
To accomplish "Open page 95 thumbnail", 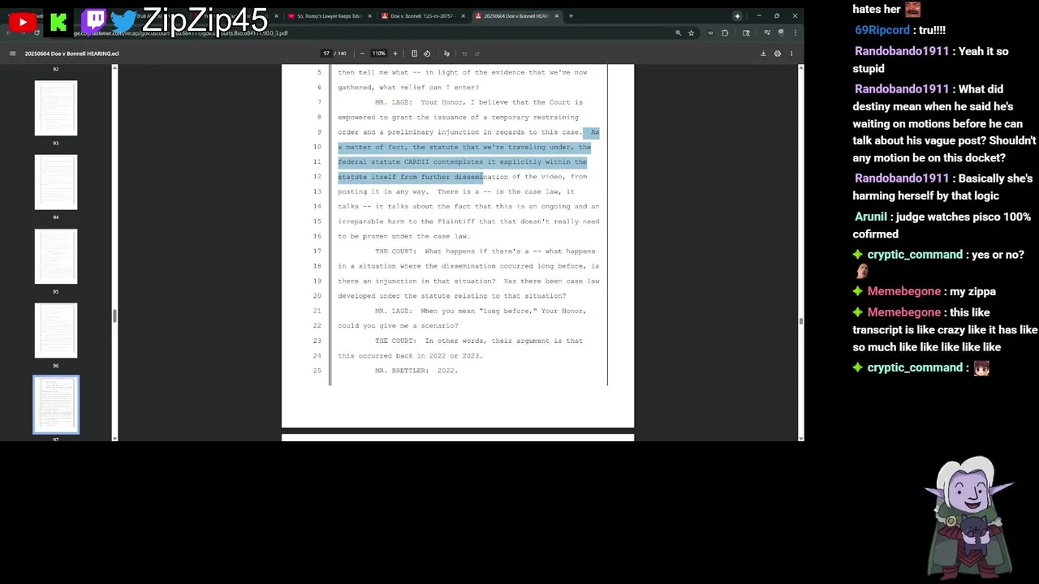I will (x=56, y=256).
